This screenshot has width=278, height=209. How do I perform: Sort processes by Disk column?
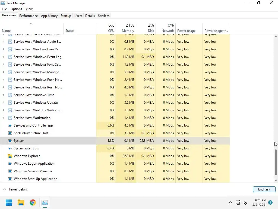tap(146, 28)
